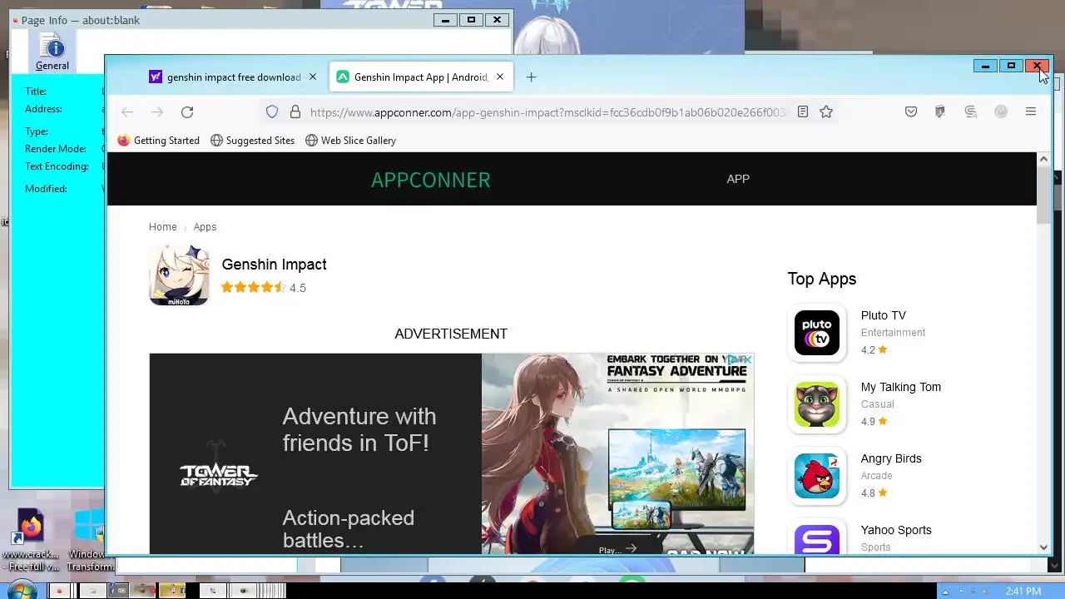Click the Genshin Impact 4.5 star rating

(264, 288)
